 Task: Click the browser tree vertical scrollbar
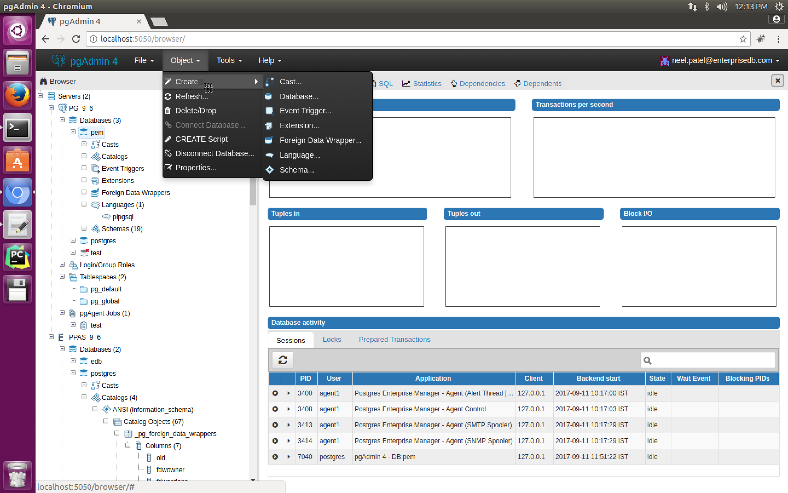tap(253, 192)
